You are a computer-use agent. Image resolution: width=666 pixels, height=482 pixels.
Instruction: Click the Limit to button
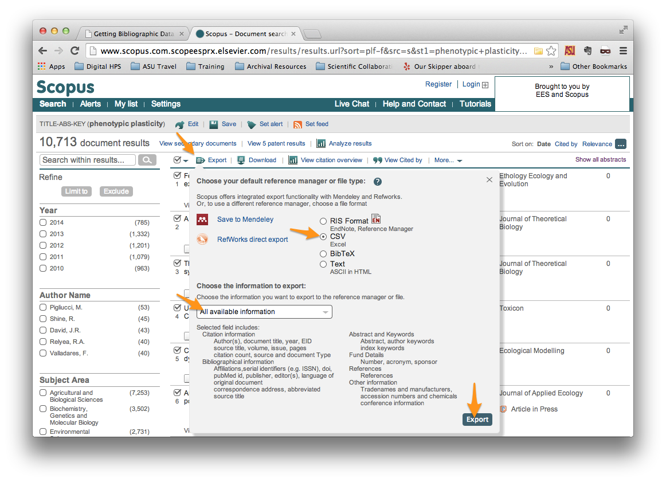(x=76, y=191)
